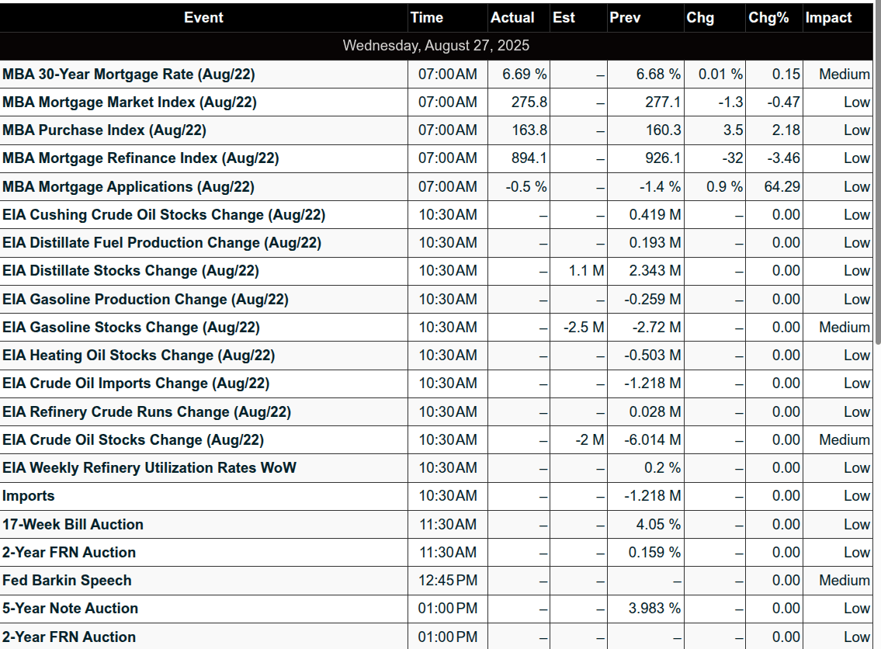Open the 01:00 PM 2-Year FRN Auction event
Screen dimensions: 881x649
coord(68,637)
